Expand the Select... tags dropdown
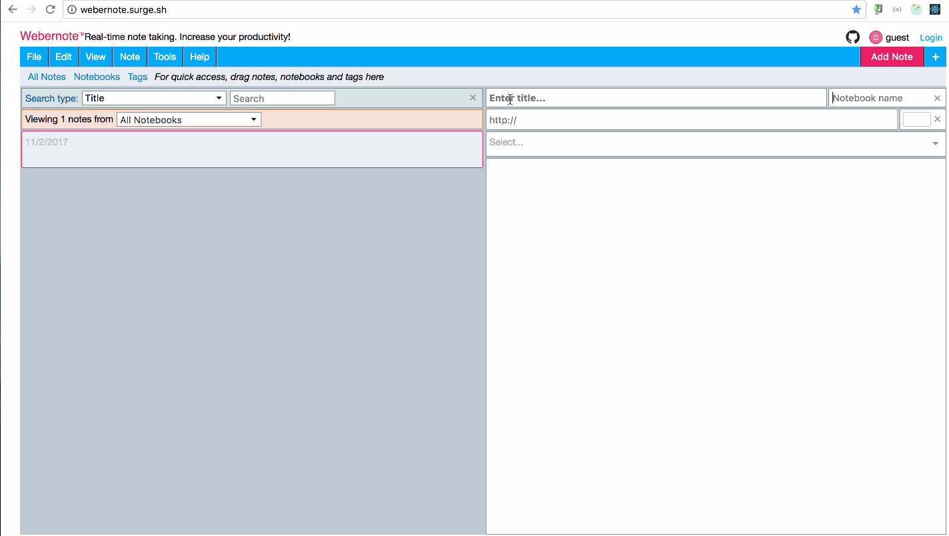This screenshot has height=536, width=949. [x=935, y=143]
